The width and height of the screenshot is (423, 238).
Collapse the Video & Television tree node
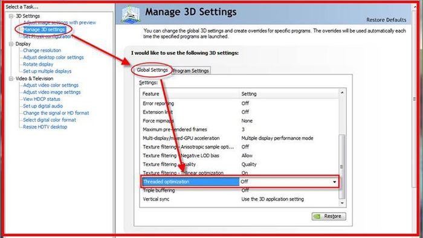pos(11,79)
